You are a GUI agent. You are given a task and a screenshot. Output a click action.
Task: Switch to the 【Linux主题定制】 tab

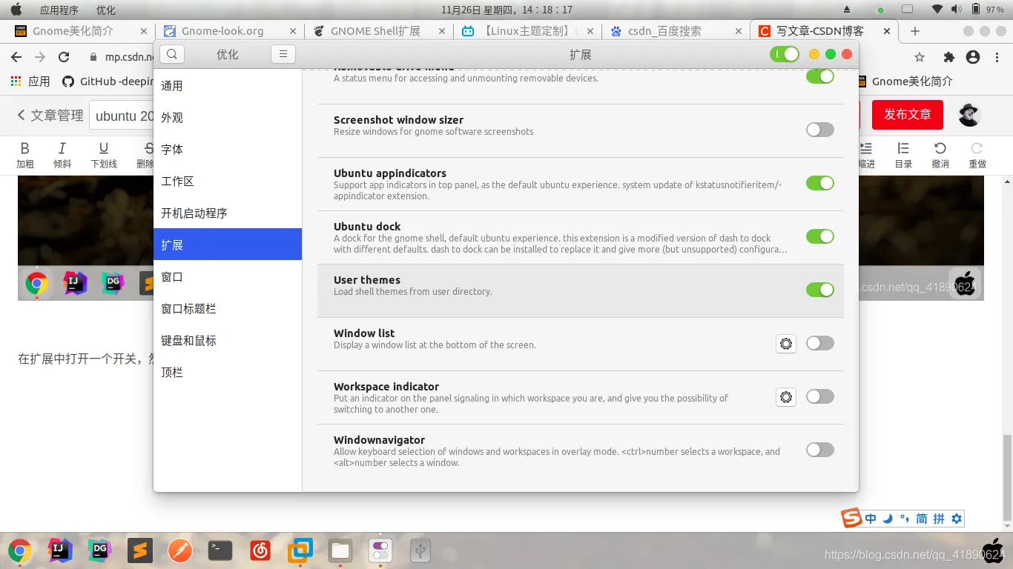click(529, 31)
